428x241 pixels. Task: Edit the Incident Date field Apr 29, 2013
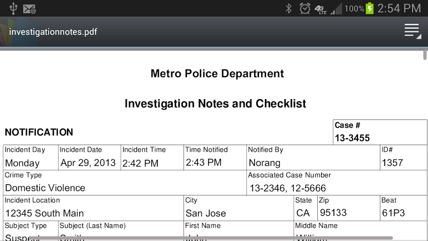pyautogui.click(x=89, y=157)
